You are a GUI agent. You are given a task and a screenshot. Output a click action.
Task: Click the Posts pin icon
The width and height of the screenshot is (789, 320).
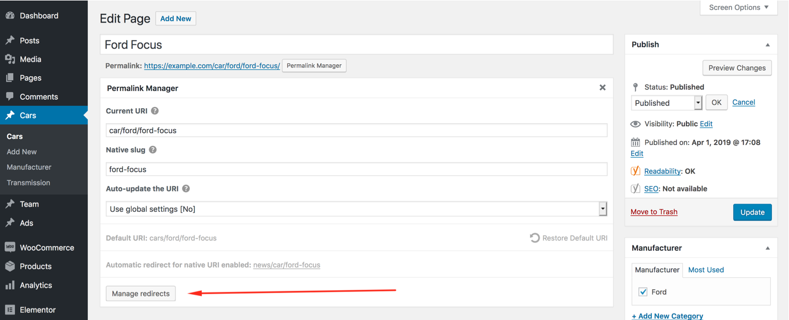[10, 41]
